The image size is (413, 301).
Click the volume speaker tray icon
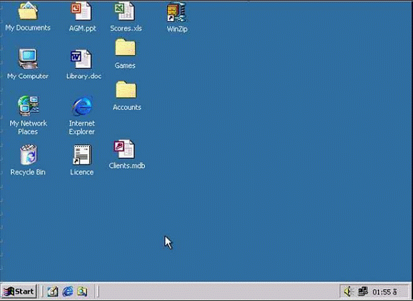pos(349,291)
